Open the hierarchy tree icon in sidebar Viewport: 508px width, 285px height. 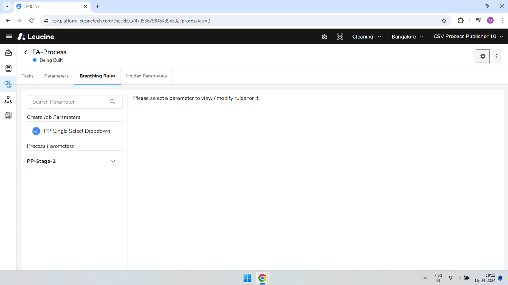point(8,100)
